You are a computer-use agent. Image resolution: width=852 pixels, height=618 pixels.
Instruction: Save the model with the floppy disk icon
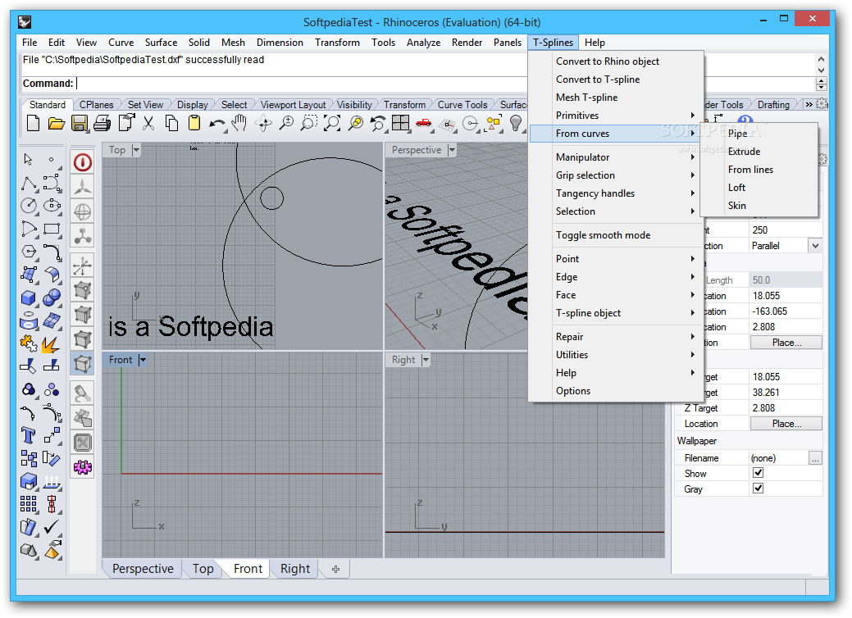(80, 123)
